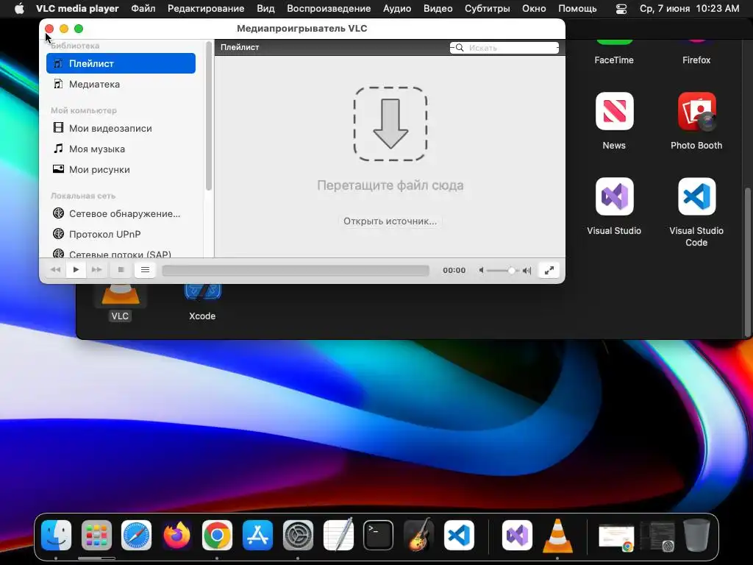
Task: Click the VLC cone in the Dock
Action: pyautogui.click(x=557, y=536)
